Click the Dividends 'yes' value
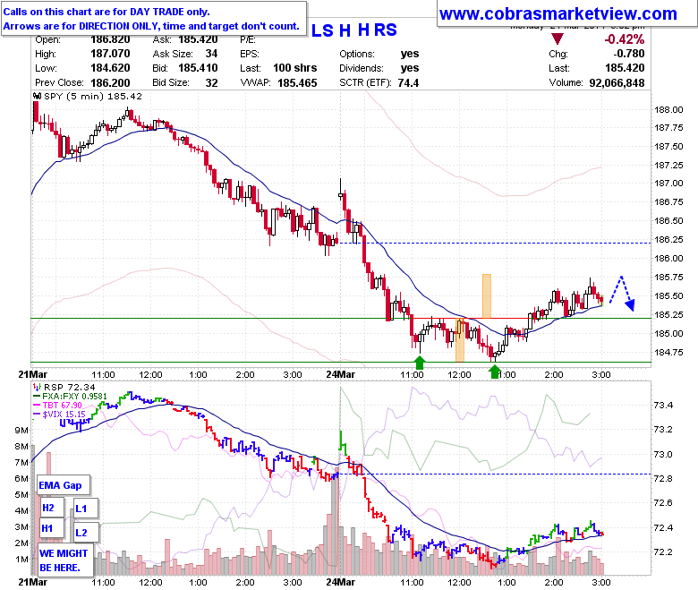698x590 pixels. pyautogui.click(x=410, y=68)
